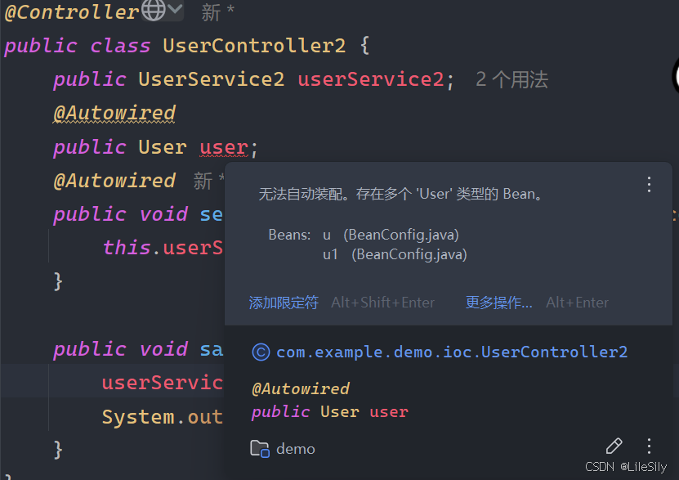The image size is (679, 480).
Task: Click the '新 *' author hint after @Controller
Action: pyautogui.click(x=217, y=12)
